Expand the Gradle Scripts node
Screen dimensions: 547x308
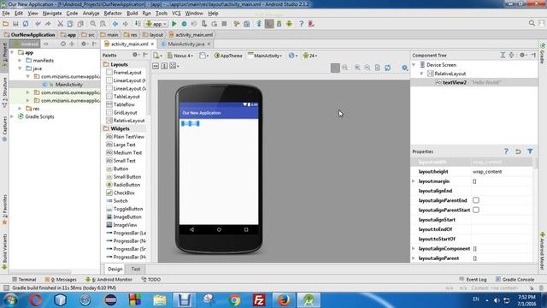point(12,116)
